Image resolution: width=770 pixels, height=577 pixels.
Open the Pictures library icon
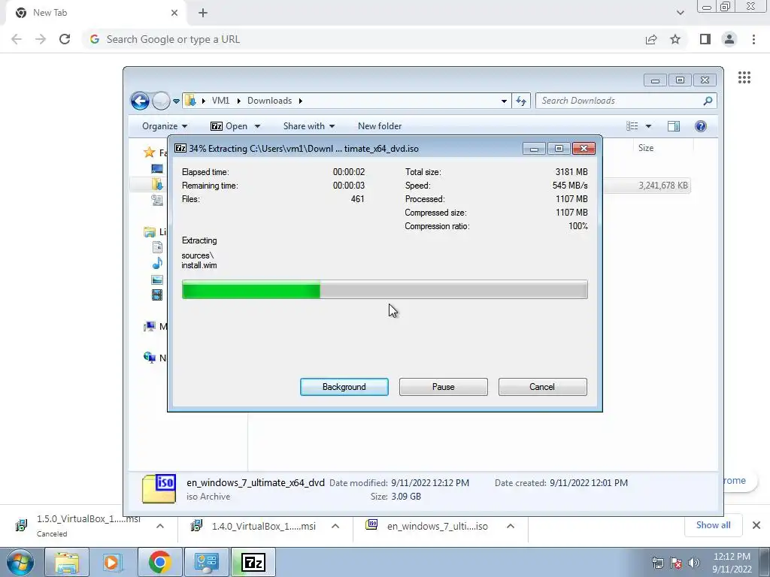[x=157, y=279]
